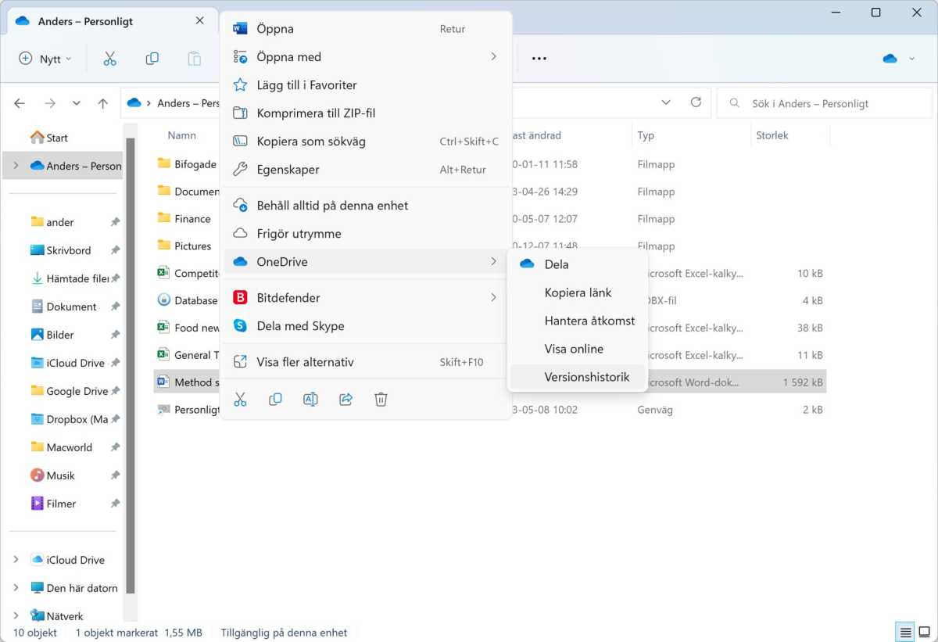Open recent locations chevron dropdown
The width and height of the screenshot is (938, 642).
76,103
